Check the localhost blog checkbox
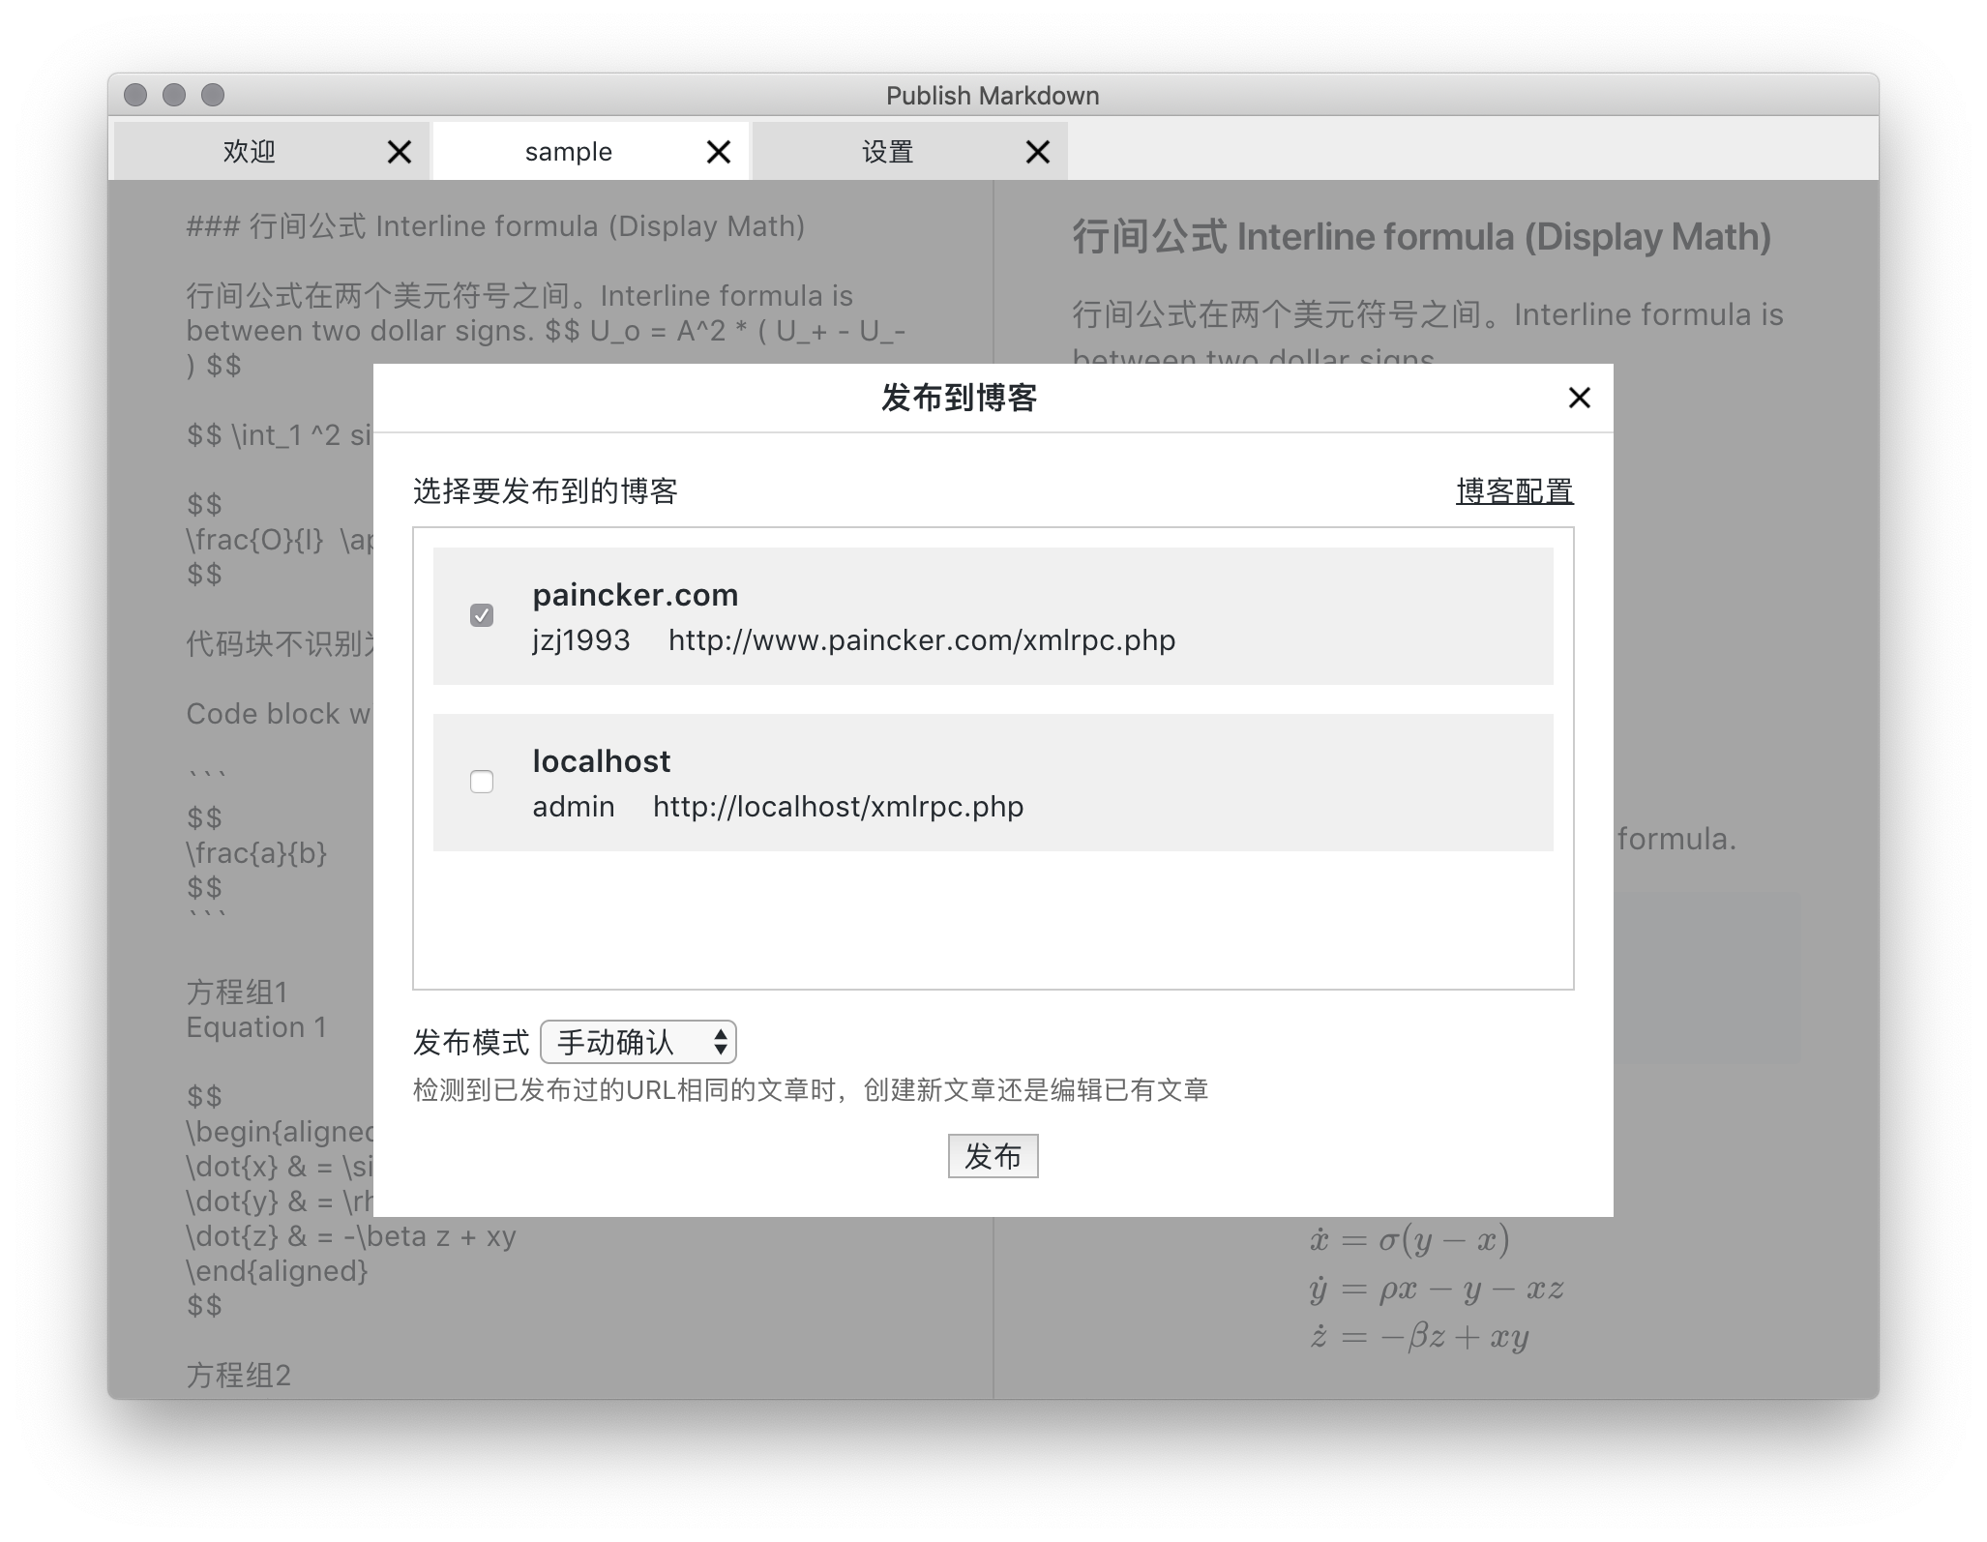 pos(482,782)
